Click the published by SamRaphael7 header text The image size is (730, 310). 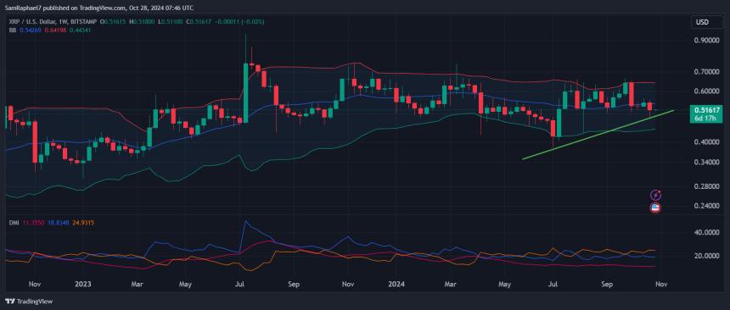[x=99, y=8]
